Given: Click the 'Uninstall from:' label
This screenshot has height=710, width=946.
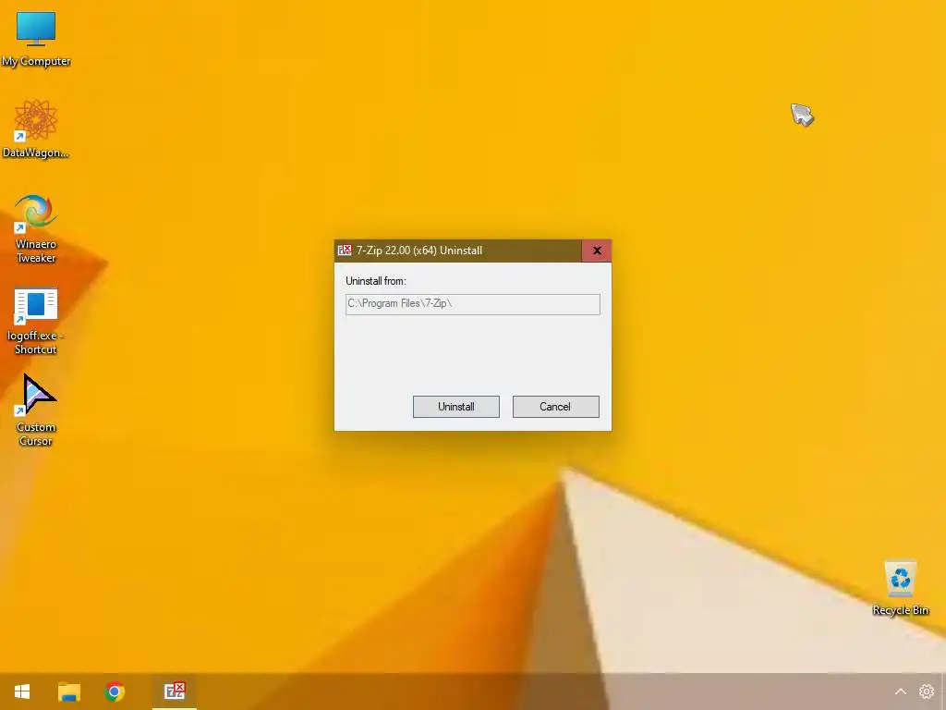Looking at the screenshot, I should pos(376,281).
